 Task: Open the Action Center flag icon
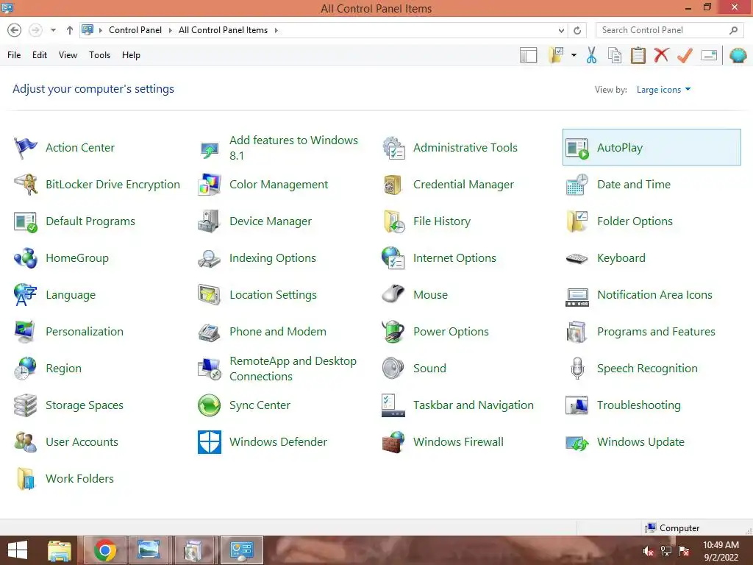pyautogui.click(x=26, y=148)
